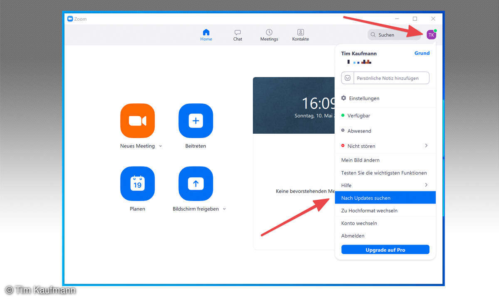Click the Einstellungen gear icon

click(343, 98)
